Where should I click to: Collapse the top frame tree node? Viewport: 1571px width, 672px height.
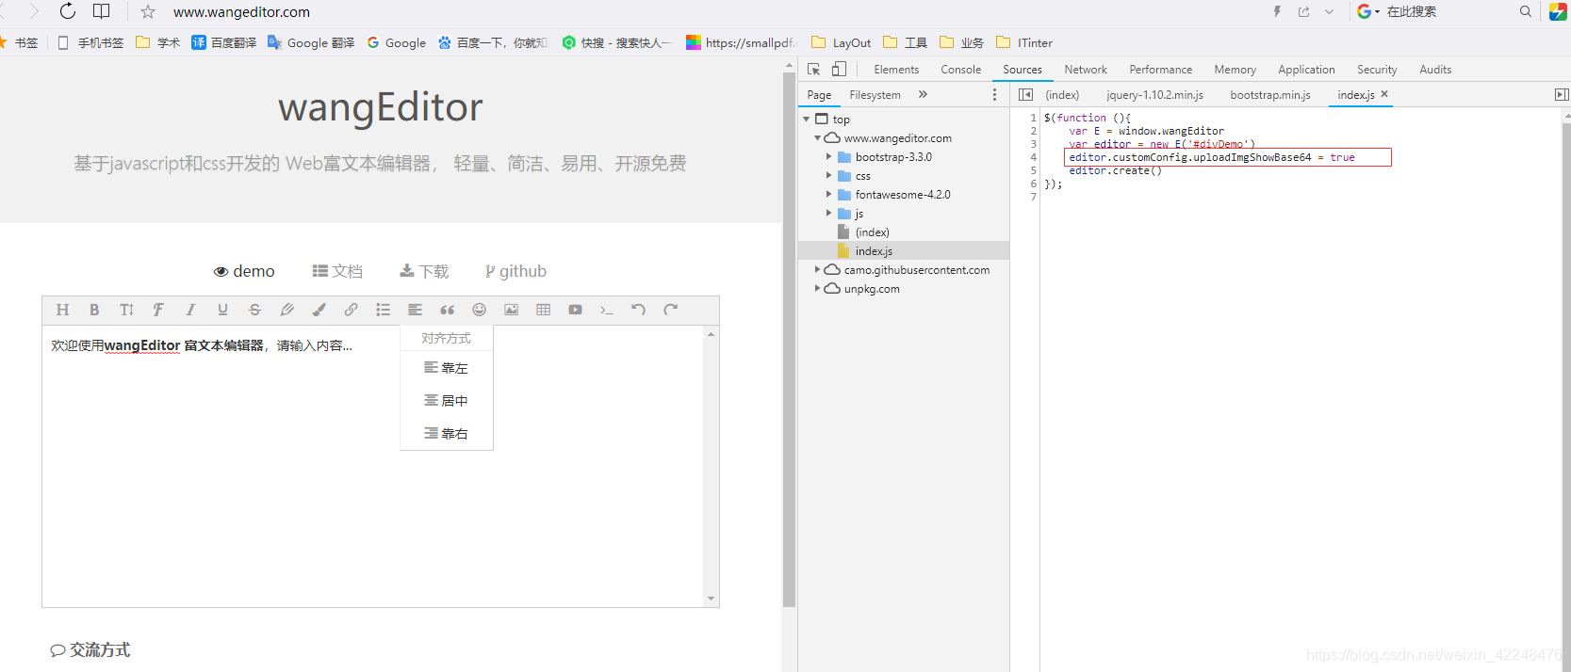pos(807,120)
